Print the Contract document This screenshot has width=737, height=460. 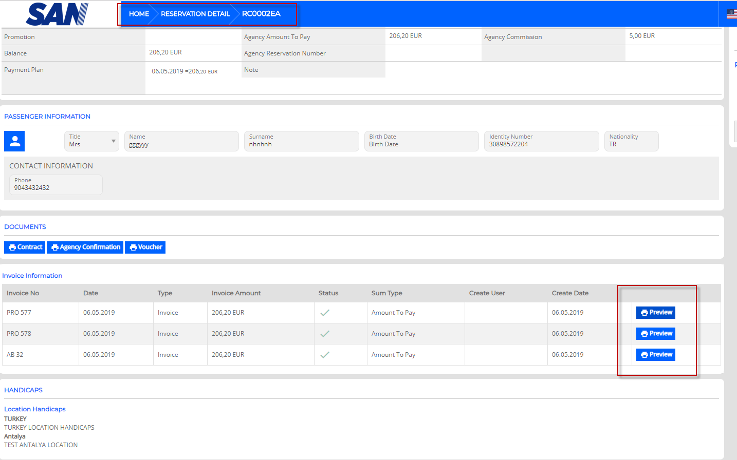25,247
